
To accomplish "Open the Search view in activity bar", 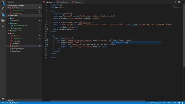I will [x=3, y=9].
